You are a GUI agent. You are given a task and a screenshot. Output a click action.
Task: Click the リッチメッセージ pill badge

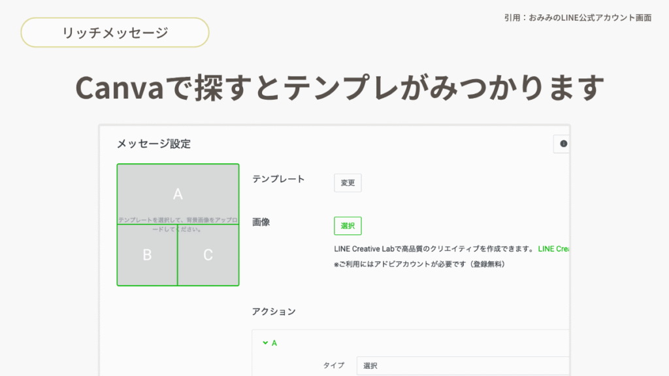pyautogui.click(x=115, y=33)
